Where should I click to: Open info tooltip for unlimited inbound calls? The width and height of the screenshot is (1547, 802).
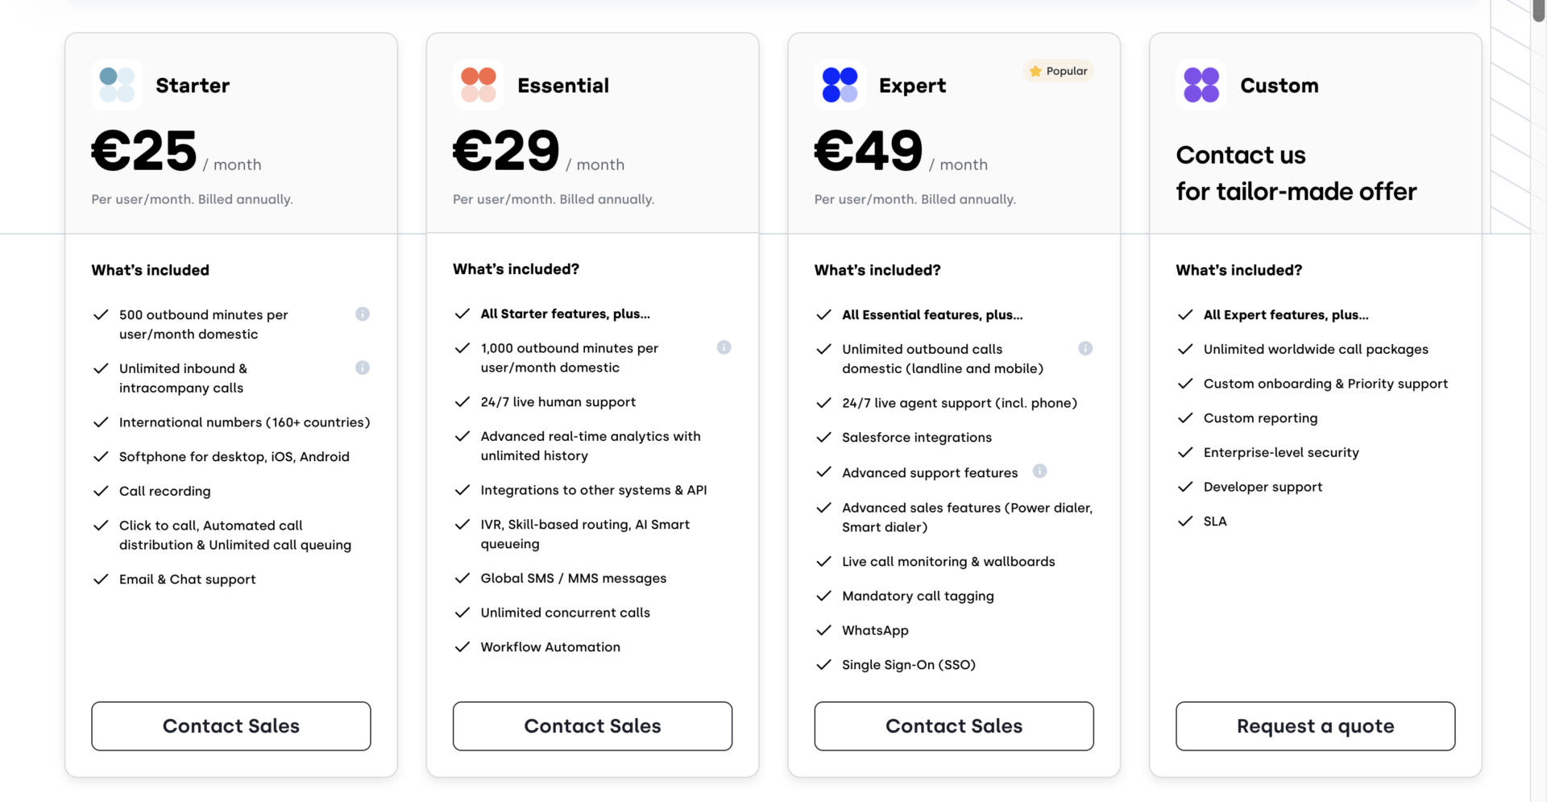[x=362, y=368]
